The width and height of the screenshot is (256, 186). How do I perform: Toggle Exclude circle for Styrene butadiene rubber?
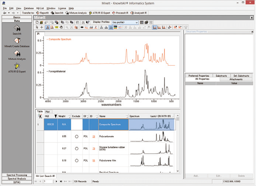coord(77,149)
